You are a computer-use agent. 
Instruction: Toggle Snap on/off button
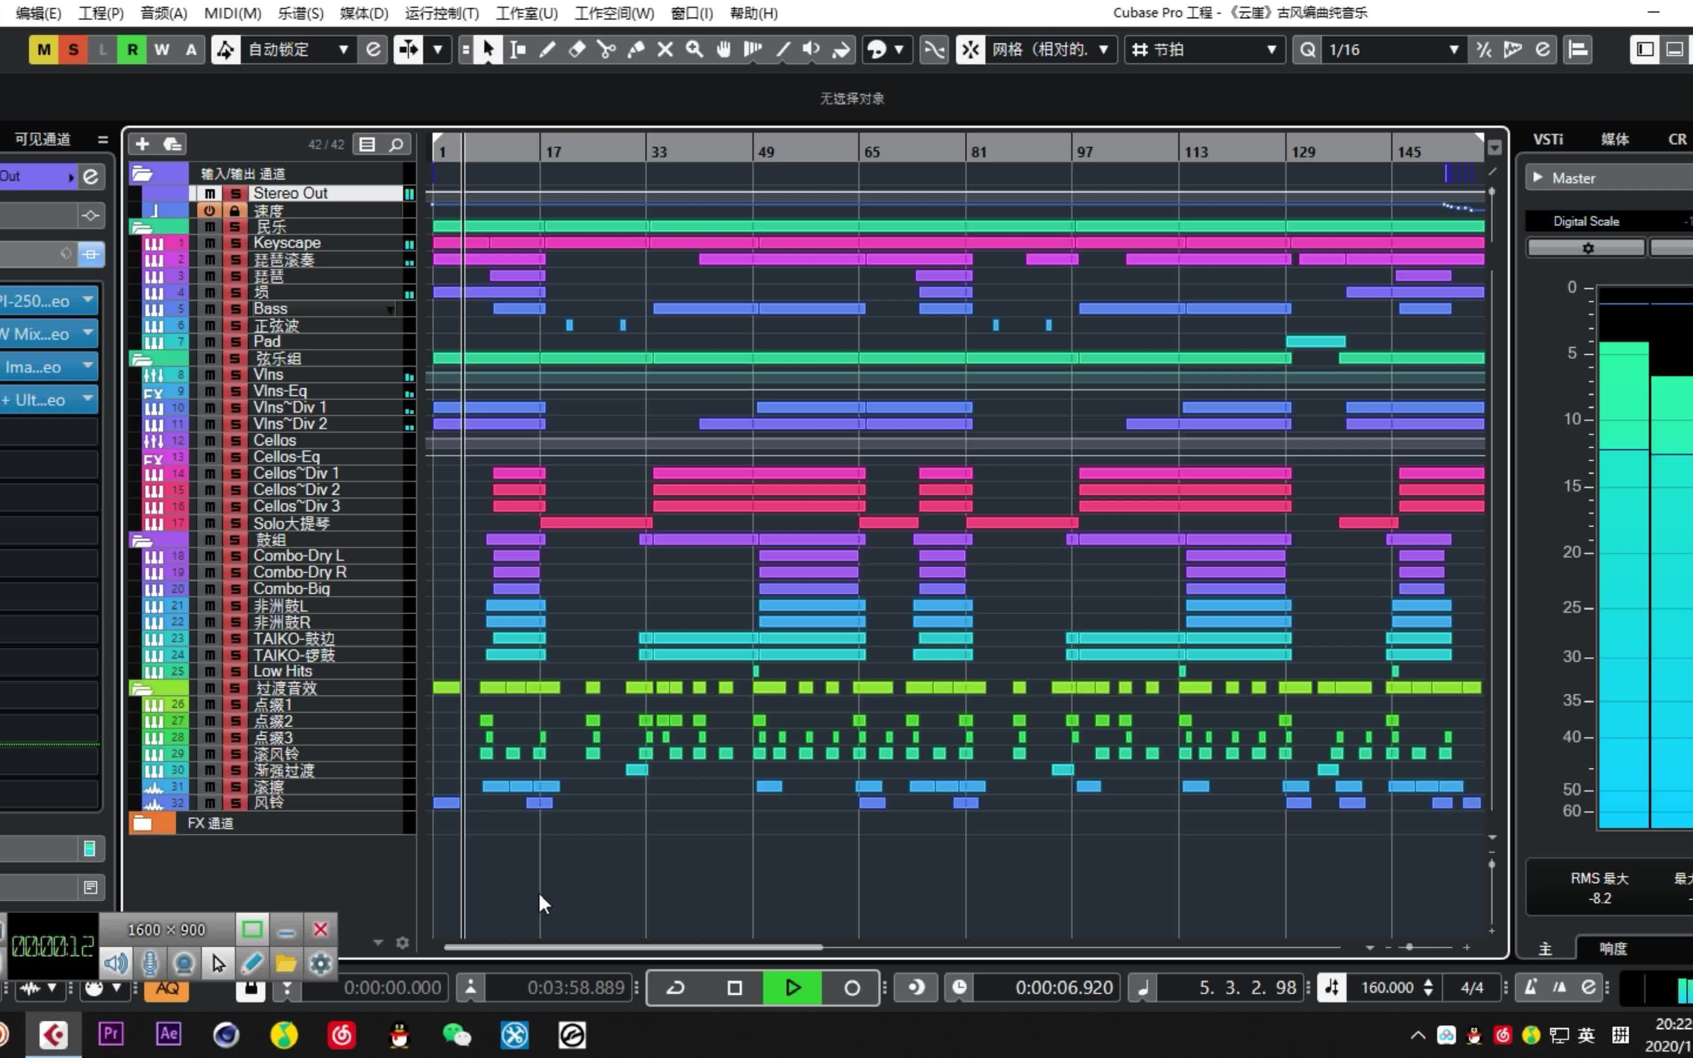(970, 49)
